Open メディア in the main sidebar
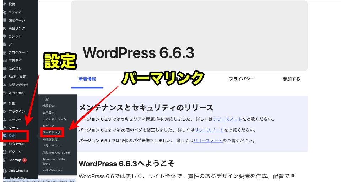The height and width of the screenshot is (182, 341). (x=15, y=12)
